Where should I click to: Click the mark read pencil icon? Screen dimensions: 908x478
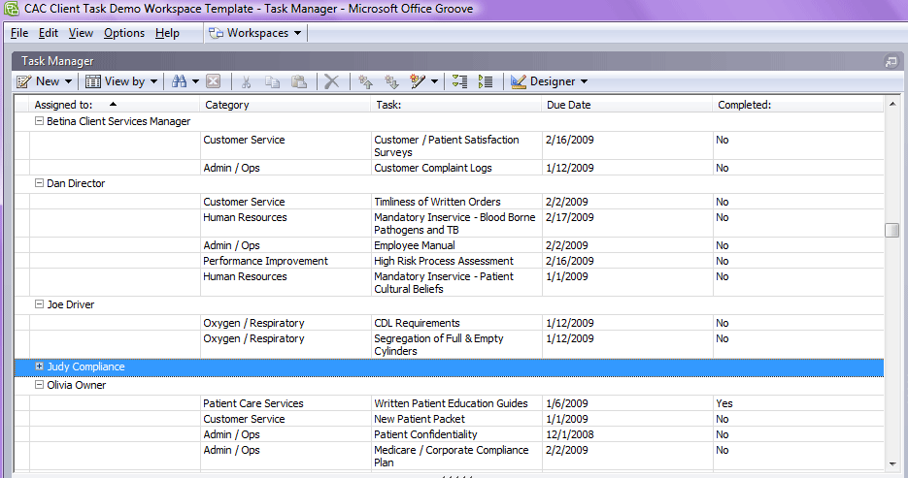[x=418, y=81]
